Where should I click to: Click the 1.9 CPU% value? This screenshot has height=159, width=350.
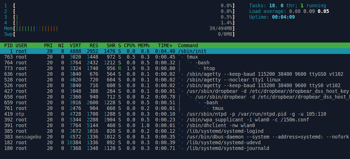[131, 68]
